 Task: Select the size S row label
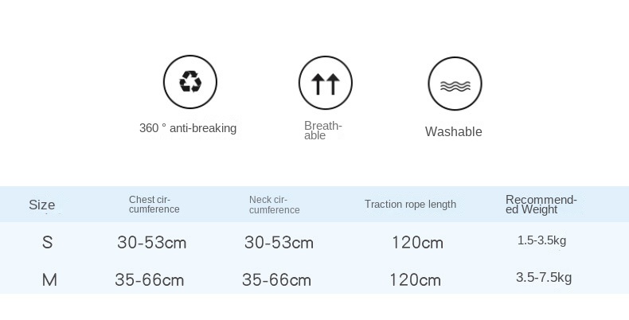pyautogui.click(x=48, y=242)
